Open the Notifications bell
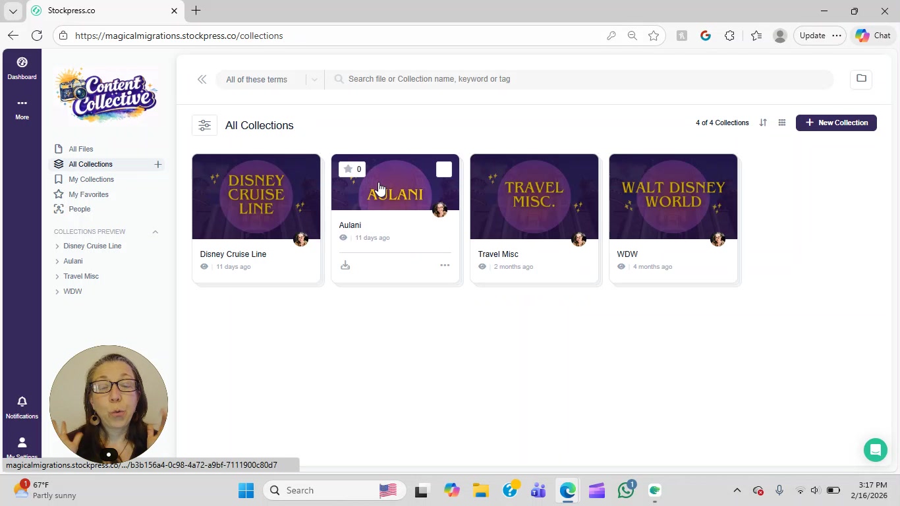 22,407
